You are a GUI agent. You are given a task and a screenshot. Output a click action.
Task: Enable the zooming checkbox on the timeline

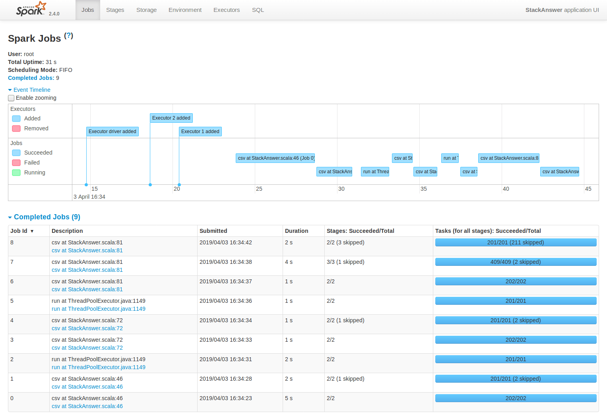coord(11,98)
